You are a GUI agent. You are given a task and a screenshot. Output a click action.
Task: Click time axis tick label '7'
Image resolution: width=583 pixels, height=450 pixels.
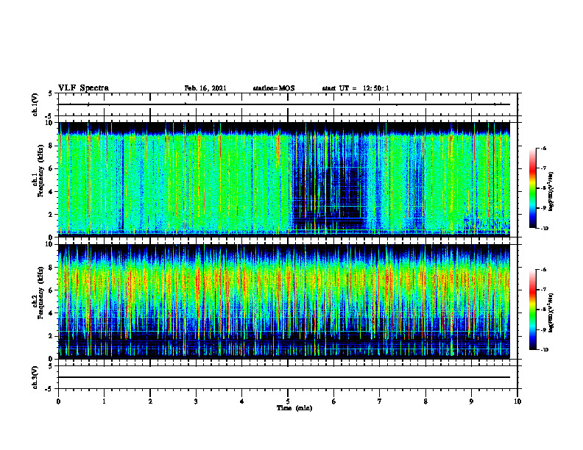coord(380,401)
